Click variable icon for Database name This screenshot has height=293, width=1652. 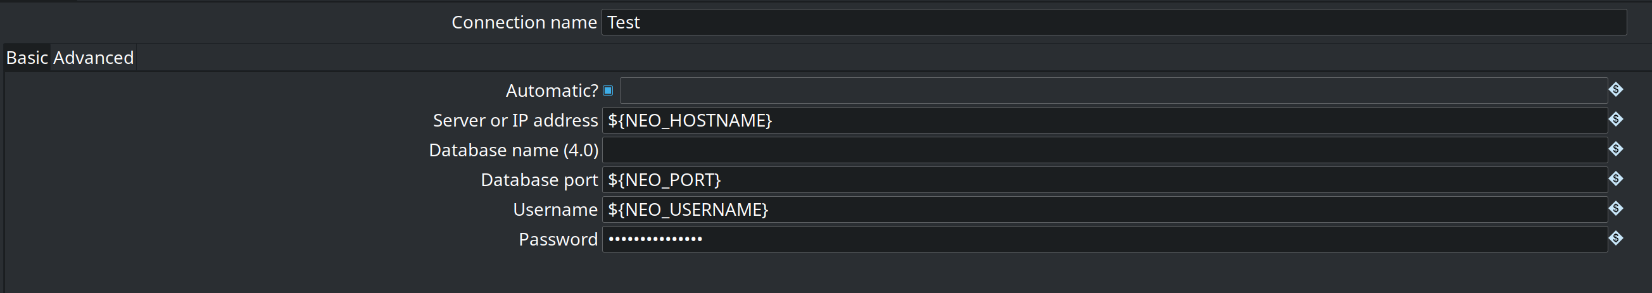pyautogui.click(x=1615, y=149)
